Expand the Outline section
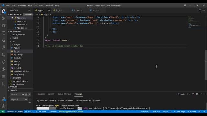Image resolution: width=207 pixels, height=116 pixels. (9, 87)
